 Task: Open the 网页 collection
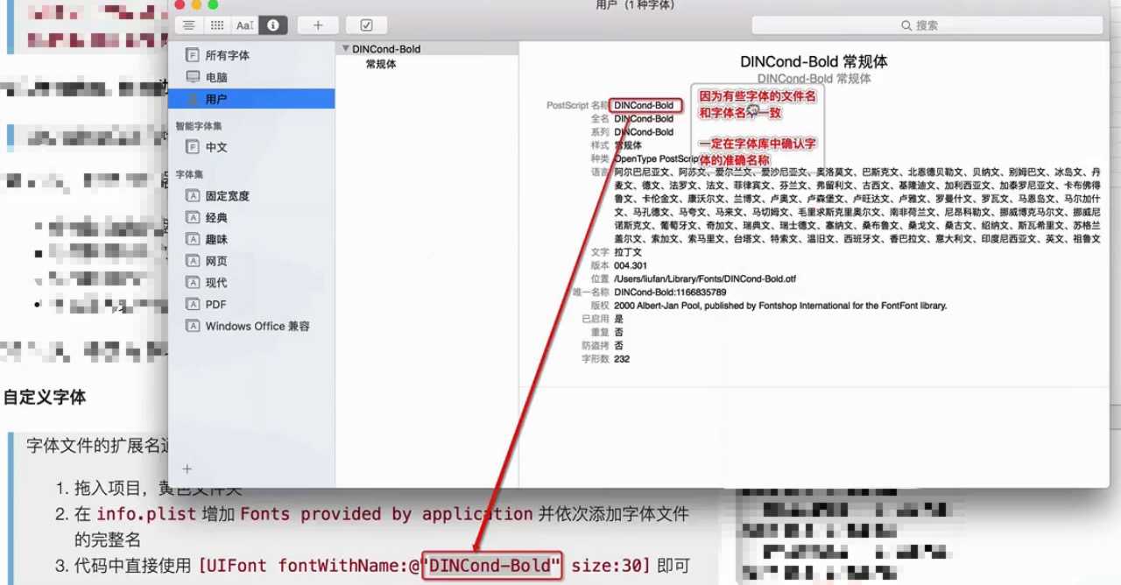point(216,261)
